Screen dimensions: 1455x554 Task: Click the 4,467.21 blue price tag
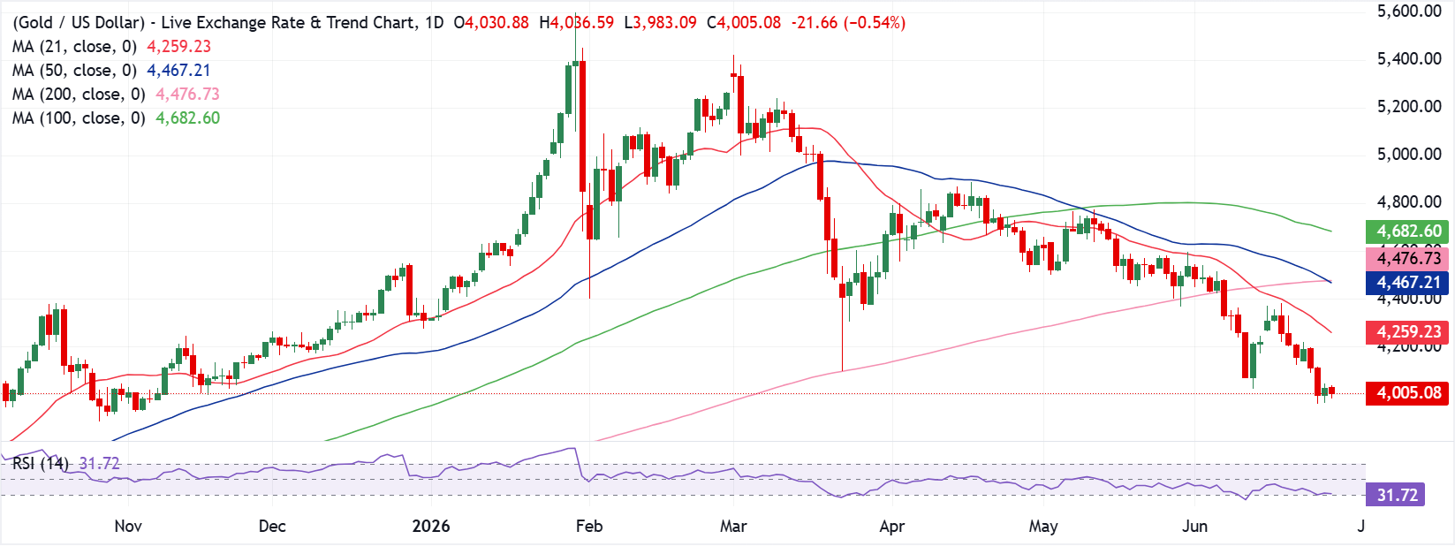pyautogui.click(x=1407, y=283)
